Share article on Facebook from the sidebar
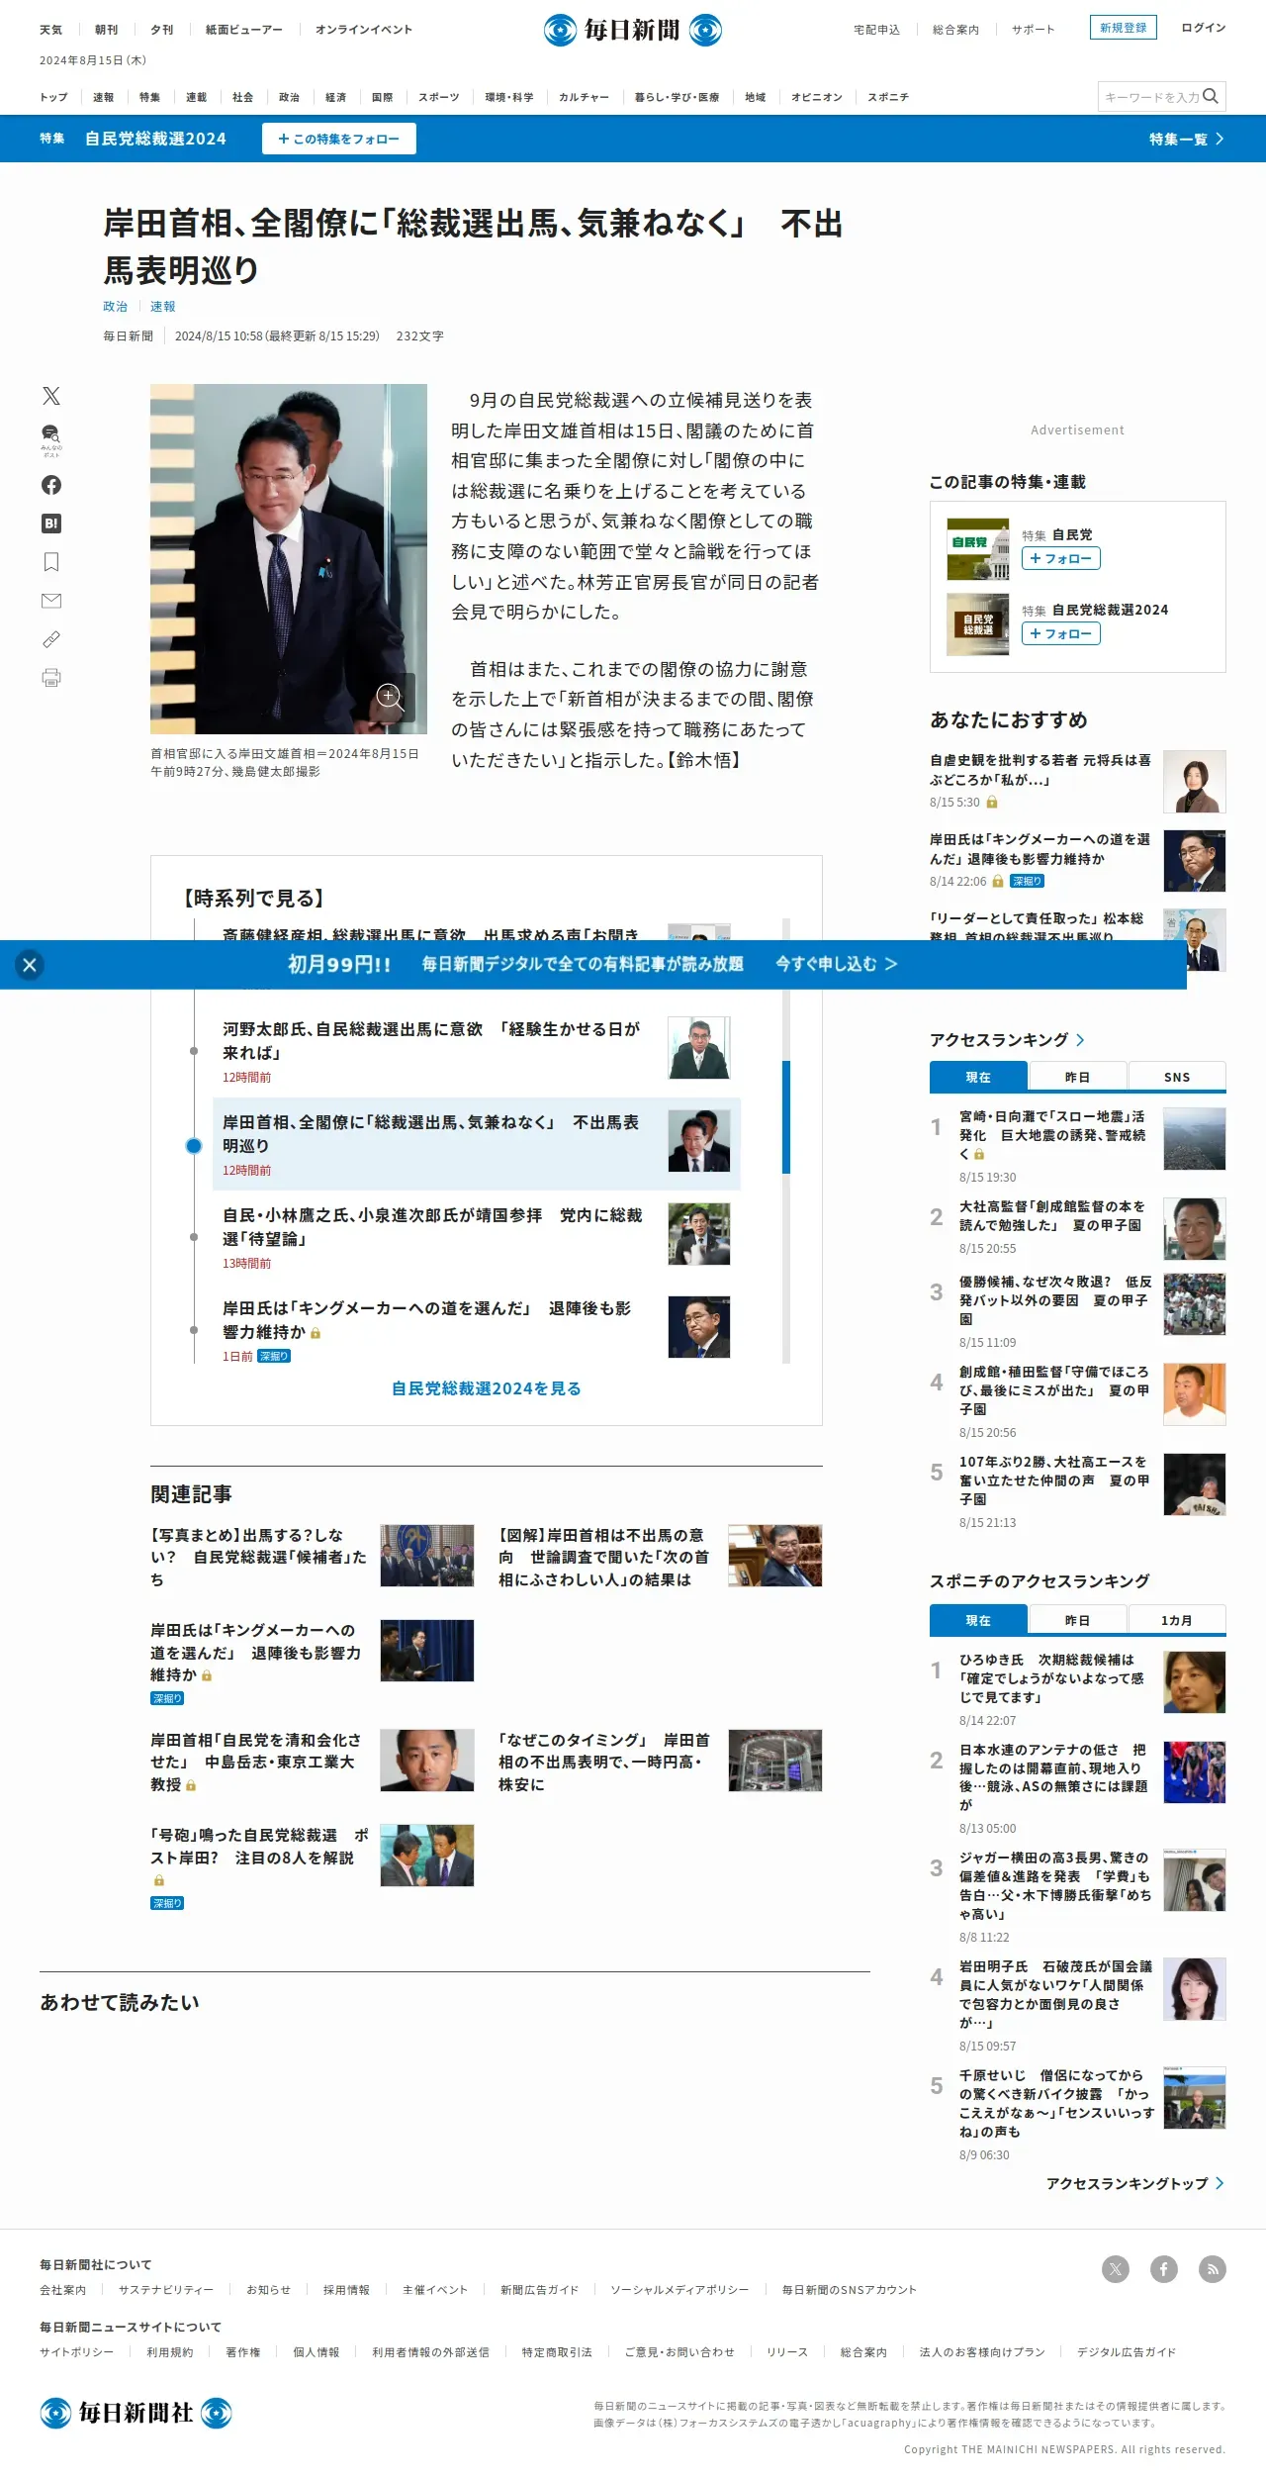Image resolution: width=1266 pixels, height=2480 pixels. pos(51,485)
